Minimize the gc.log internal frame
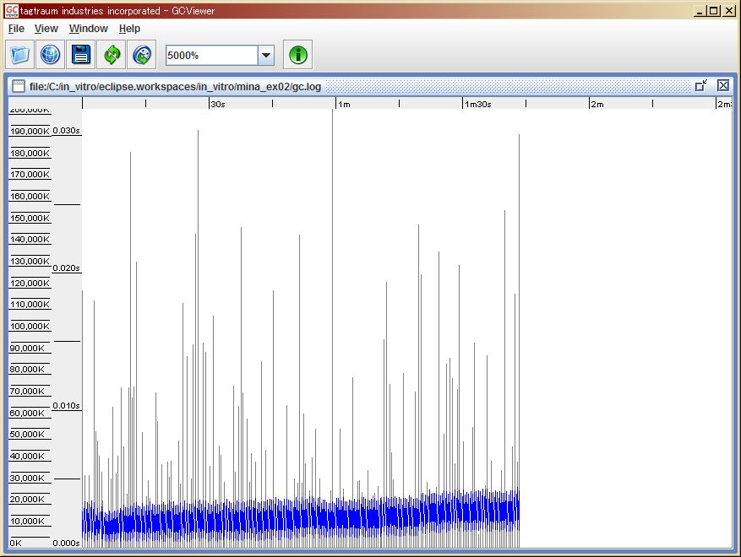741x557 pixels. point(701,85)
